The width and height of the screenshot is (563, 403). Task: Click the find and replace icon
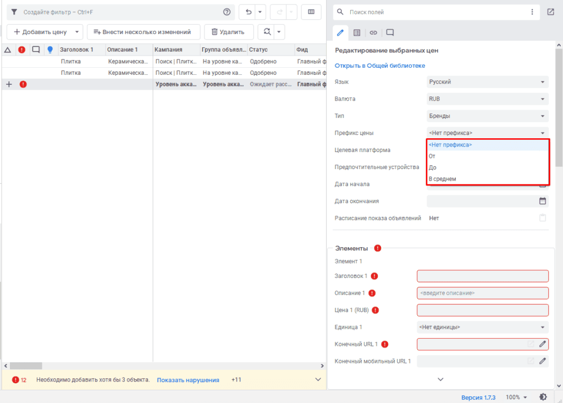(x=267, y=31)
